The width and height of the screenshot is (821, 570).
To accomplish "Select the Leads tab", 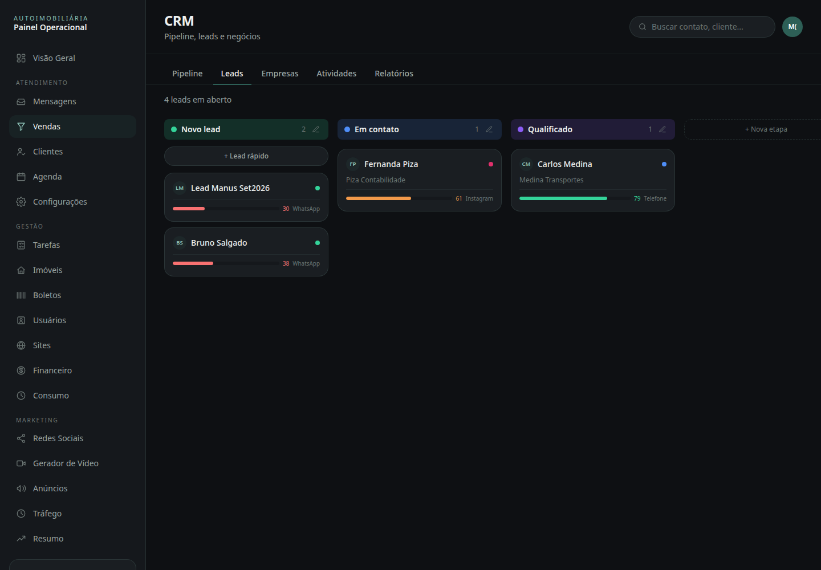I will coord(232,74).
